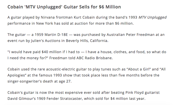Click 'acoustic-electric' in fourth paragraph

(61, 69)
